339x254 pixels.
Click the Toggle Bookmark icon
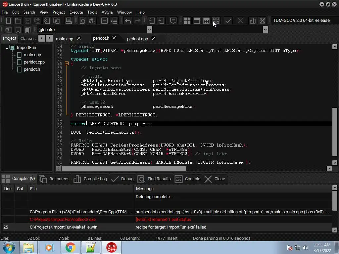[x=18, y=29]
